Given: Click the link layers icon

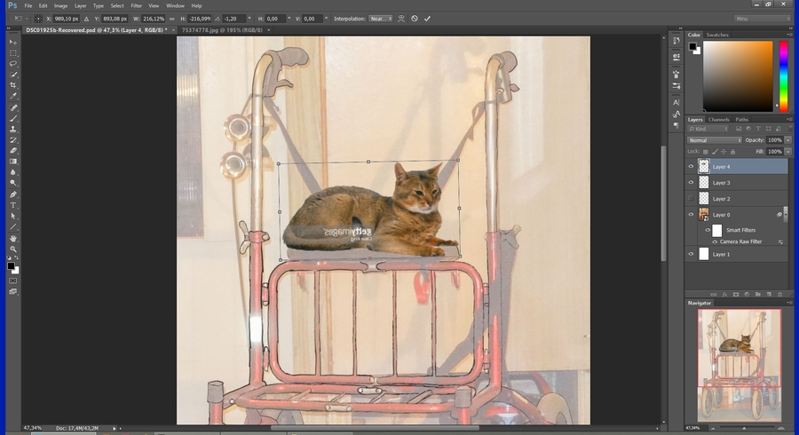Looking at the screenshot, I should point(714,295).
